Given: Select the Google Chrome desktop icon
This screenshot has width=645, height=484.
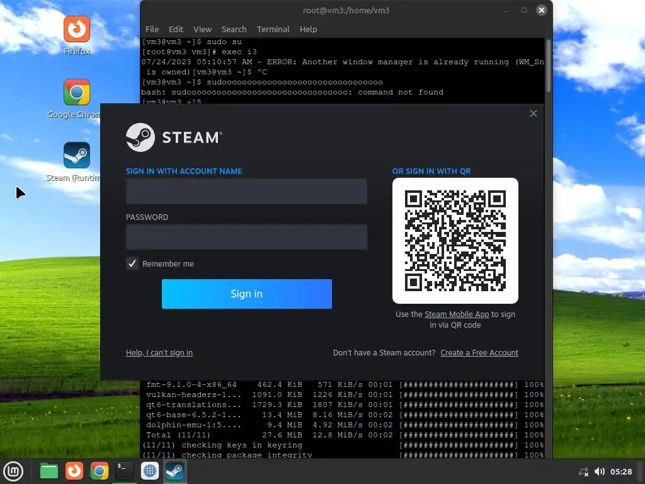Looking at the screenshot, I should 77,92.
